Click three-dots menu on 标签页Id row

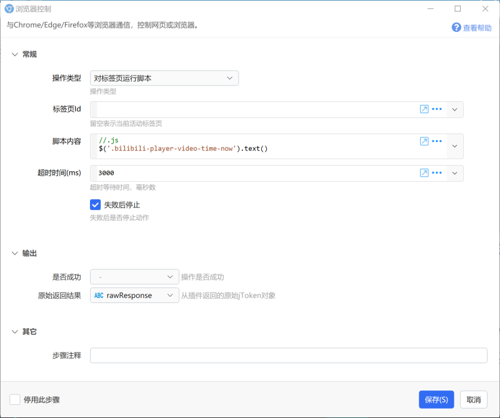(436, 109)
